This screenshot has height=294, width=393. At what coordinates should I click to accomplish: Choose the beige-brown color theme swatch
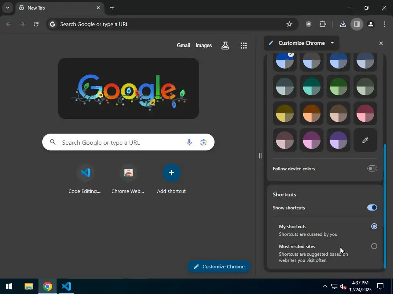tap(339, 113)
